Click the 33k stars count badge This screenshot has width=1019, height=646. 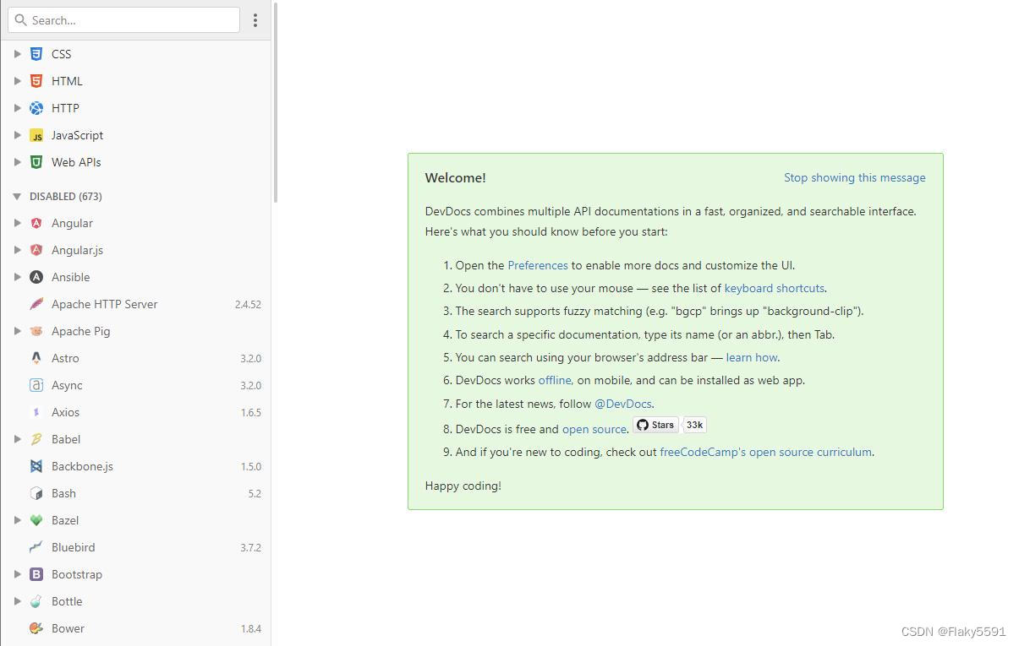694,425
